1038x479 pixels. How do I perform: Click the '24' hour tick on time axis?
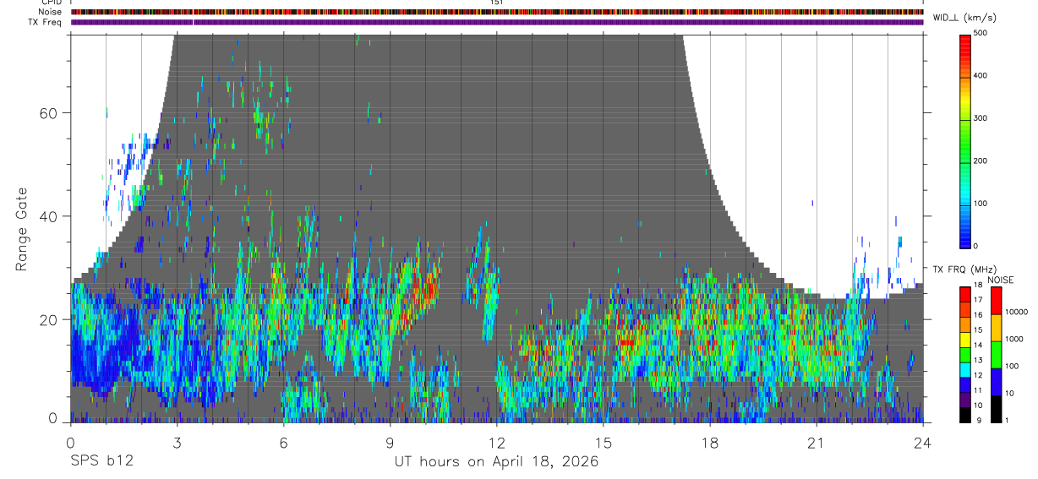tap(923, 442)
